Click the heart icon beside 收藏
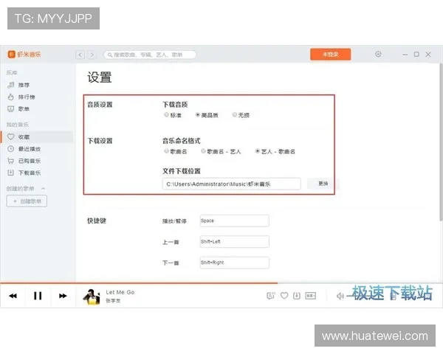The width and height of the screenshot is (443, 354). tap(10, 136)
